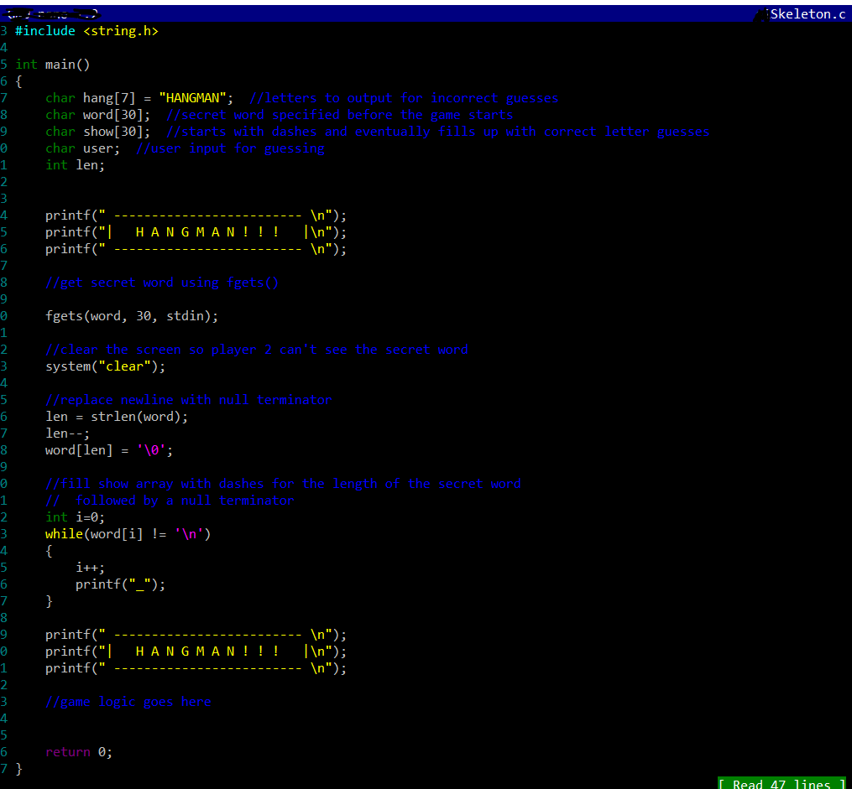The height and width of the screenshot is (789, 852).
Task: Click the printf("_") statement inside the loop
Action: [118, 584]
